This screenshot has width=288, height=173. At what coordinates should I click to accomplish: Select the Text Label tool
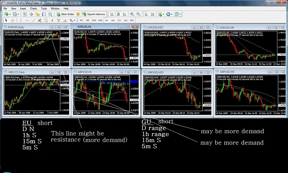(x=59, y=20)
